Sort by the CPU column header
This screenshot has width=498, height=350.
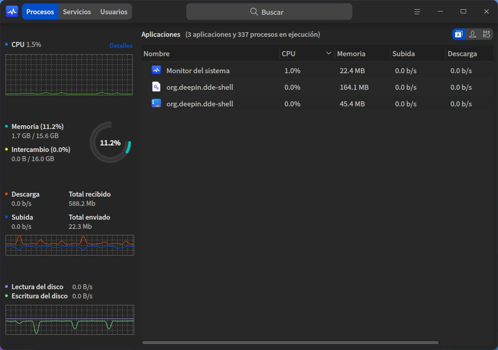[307, 53]
